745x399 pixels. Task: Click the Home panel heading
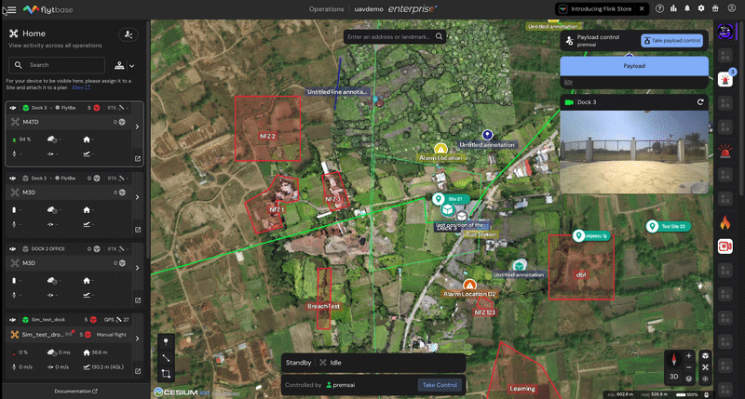click(34, 33)
